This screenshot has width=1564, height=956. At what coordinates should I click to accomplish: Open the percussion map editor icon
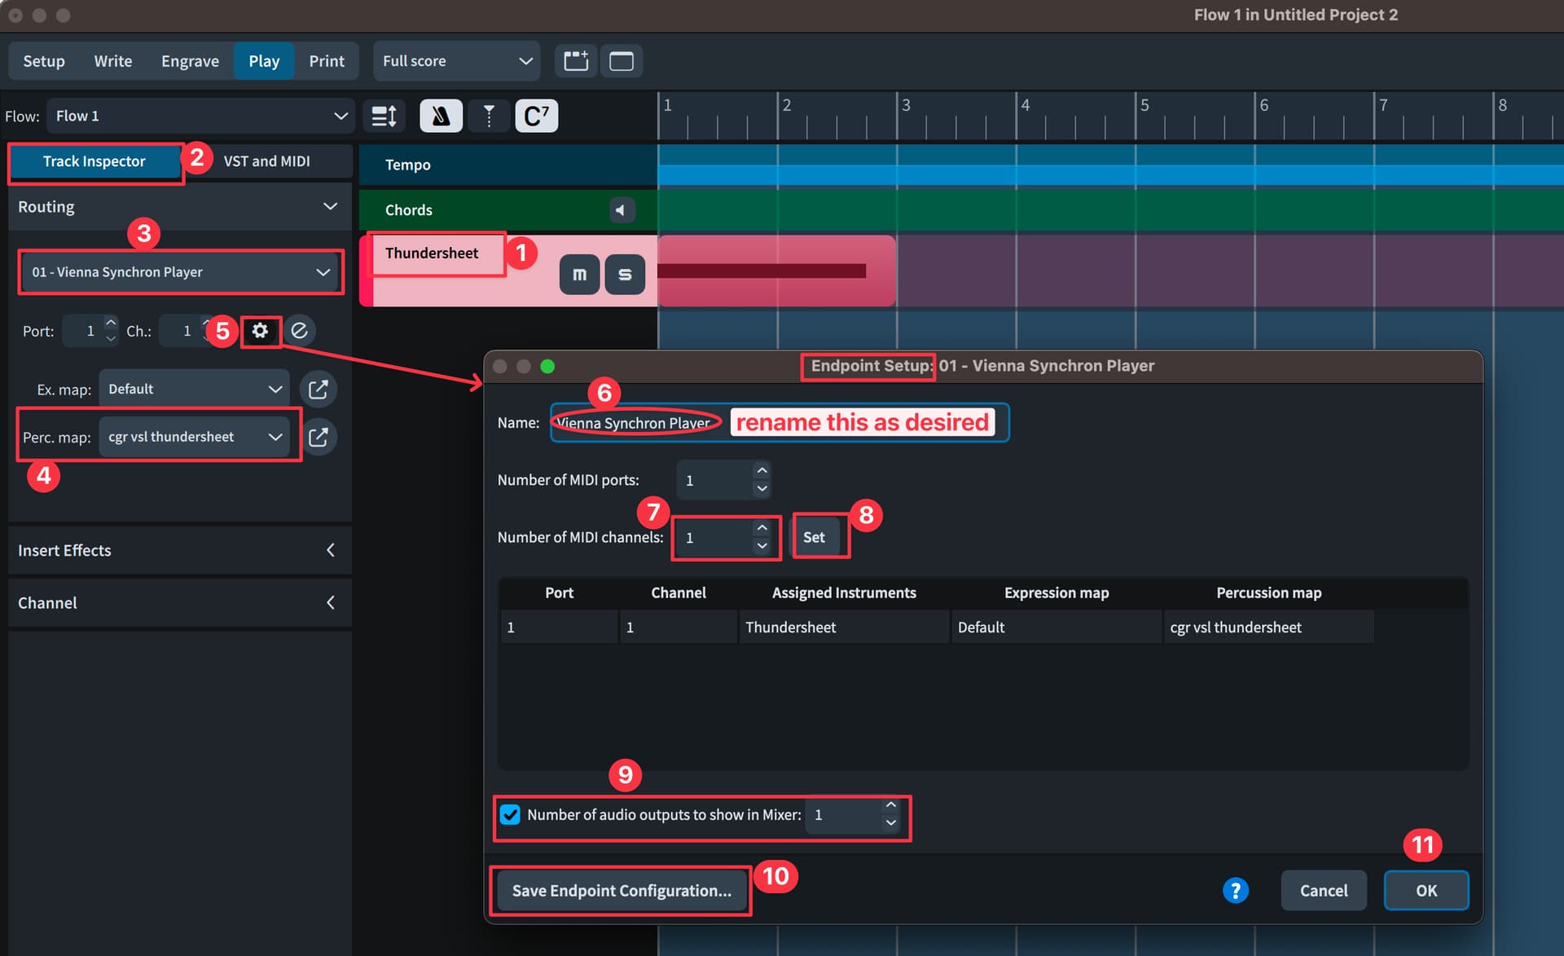[318, 437]
